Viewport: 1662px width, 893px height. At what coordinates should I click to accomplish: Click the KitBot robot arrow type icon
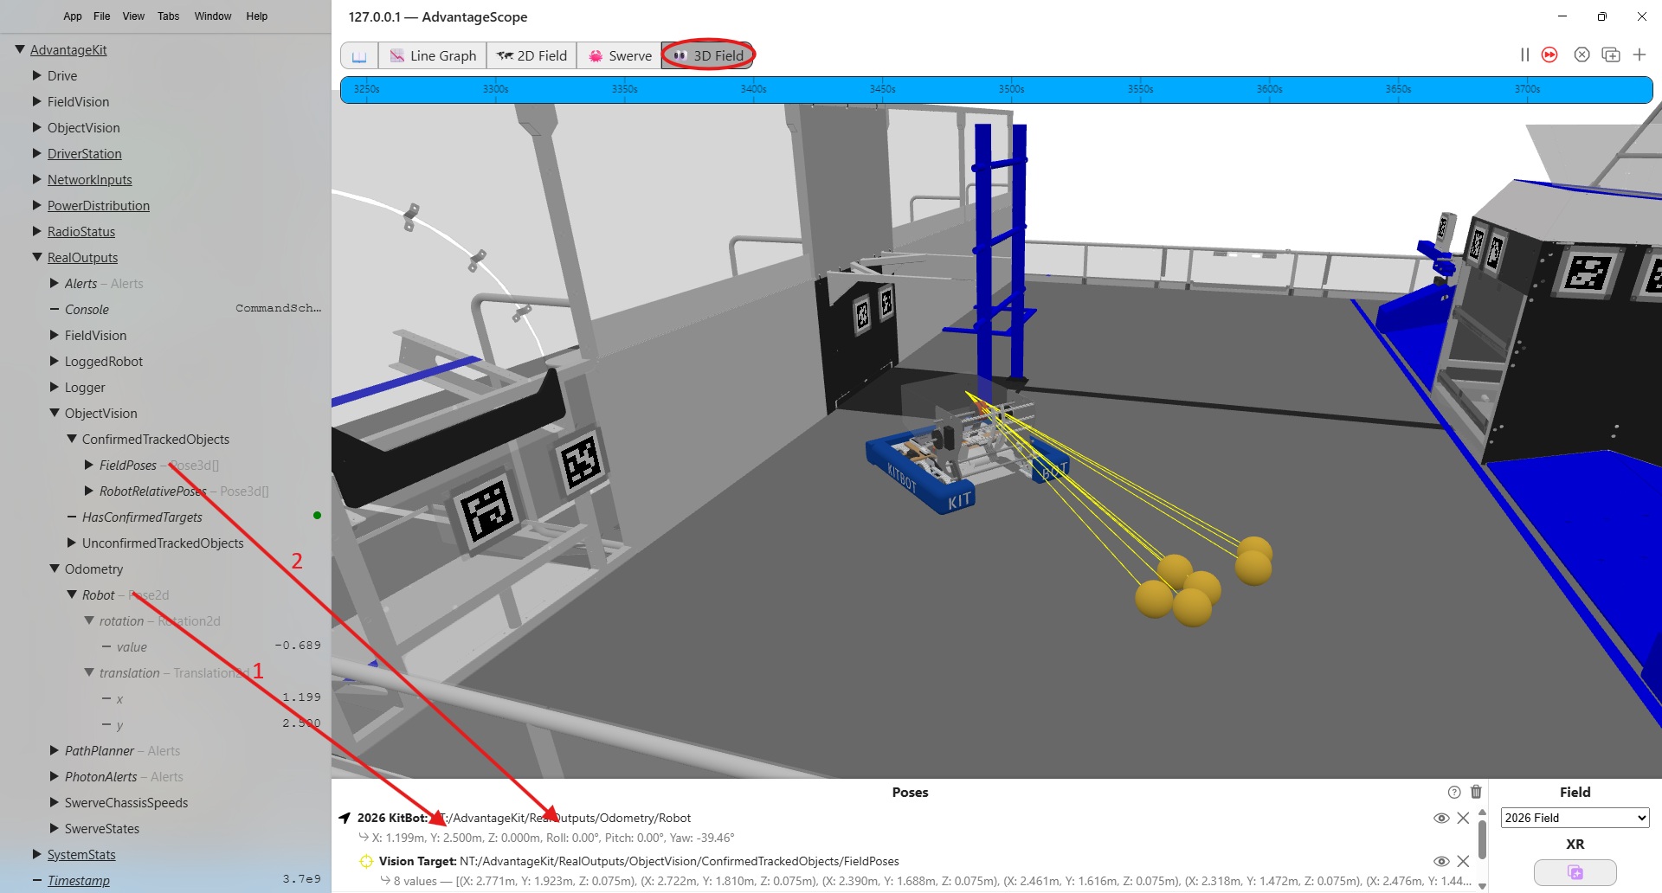345,818
